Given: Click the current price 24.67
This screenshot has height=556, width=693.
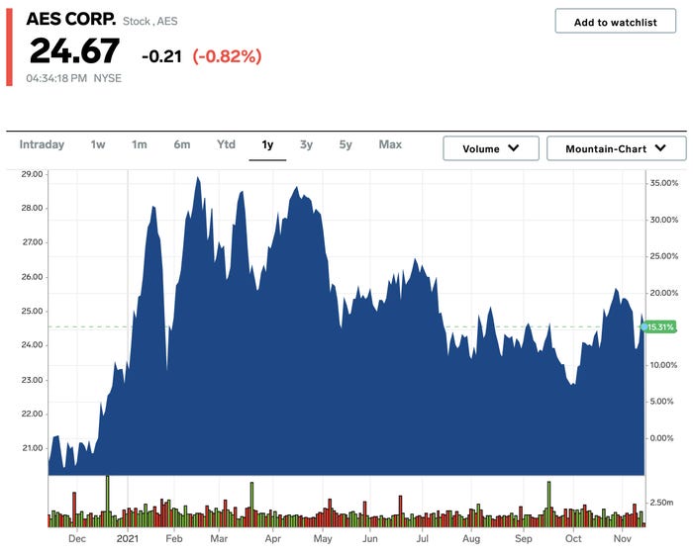Looking at the screenshot, I should click(x=74, y=50).
